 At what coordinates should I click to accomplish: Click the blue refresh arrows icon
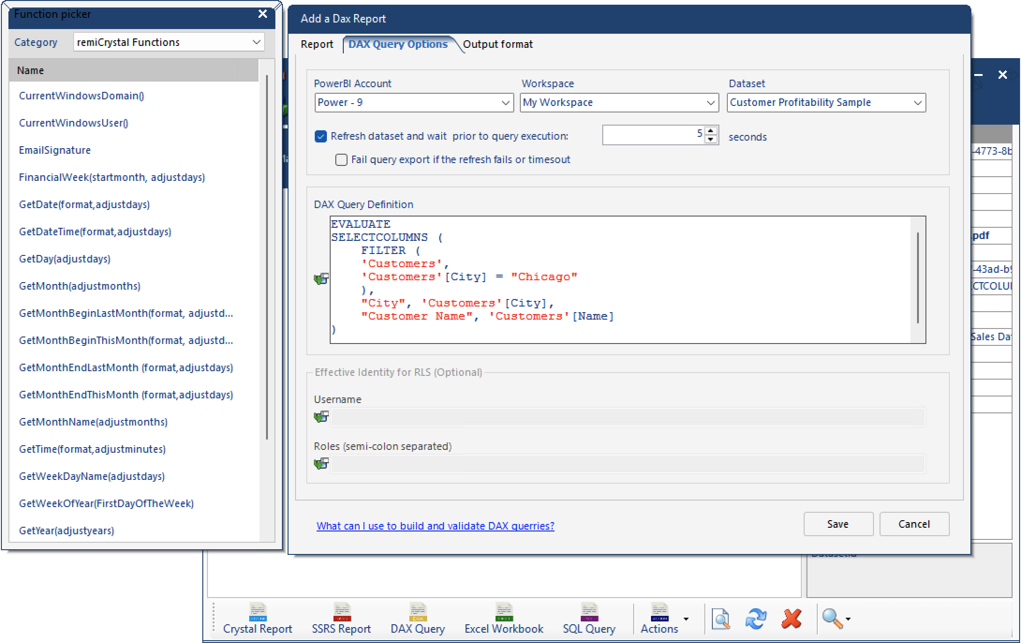[756, 619]
